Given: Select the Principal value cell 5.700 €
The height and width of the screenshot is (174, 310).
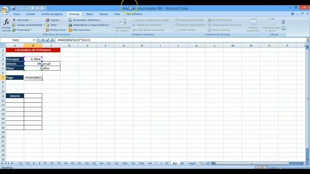Looking at the screenshot, I should point(33,59).
